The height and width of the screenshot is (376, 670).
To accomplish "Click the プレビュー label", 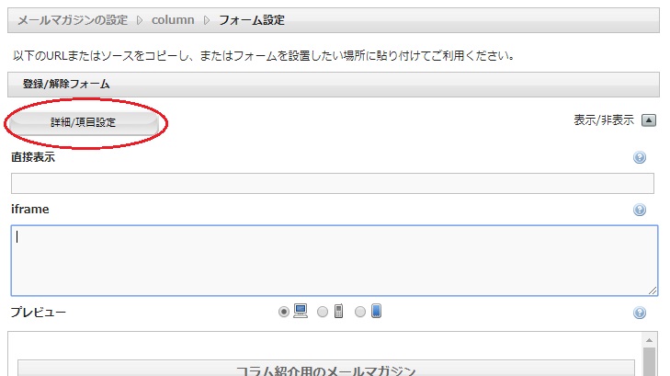I will coord(39,312).
